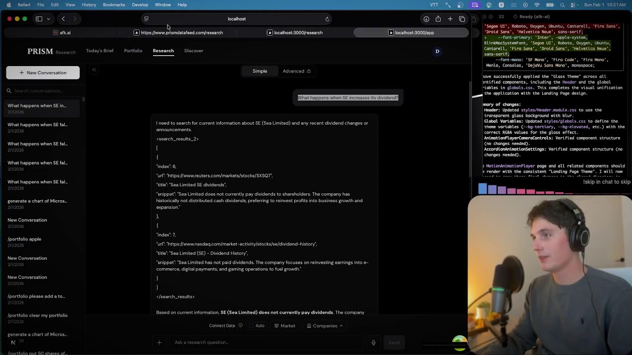Open Safari downloads icon
632x355 pixels.
click(426, 19)
